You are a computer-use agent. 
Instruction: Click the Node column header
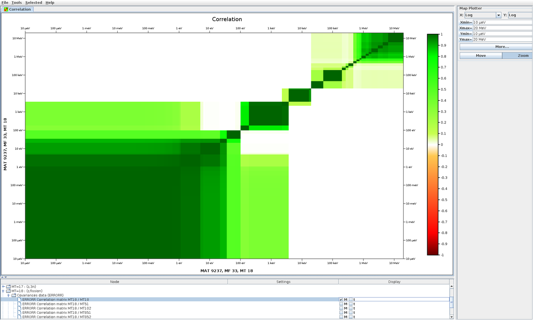click(115, 282)
